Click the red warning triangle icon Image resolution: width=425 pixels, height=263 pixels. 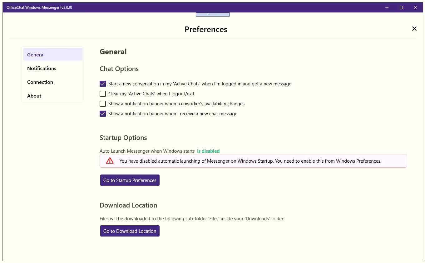[110, 161]
